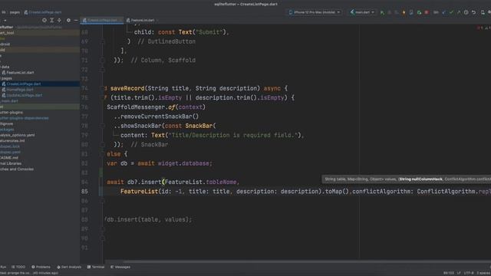491x276 pixels.
Task: Open the Problems tool window
Action: pyautogui.click(x=41, y=267)
